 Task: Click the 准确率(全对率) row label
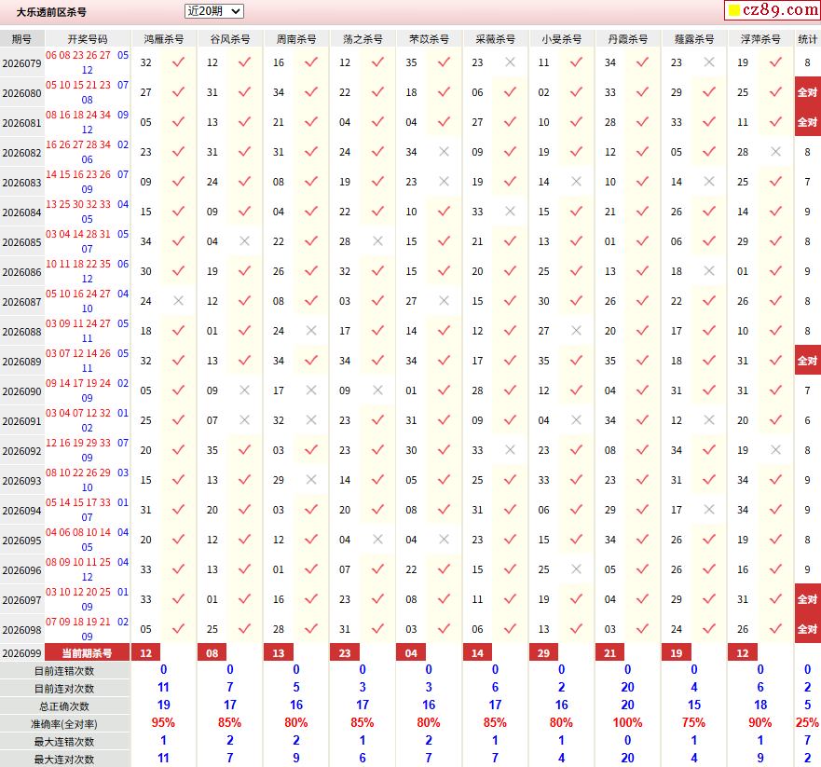click(x=64, y=724)
